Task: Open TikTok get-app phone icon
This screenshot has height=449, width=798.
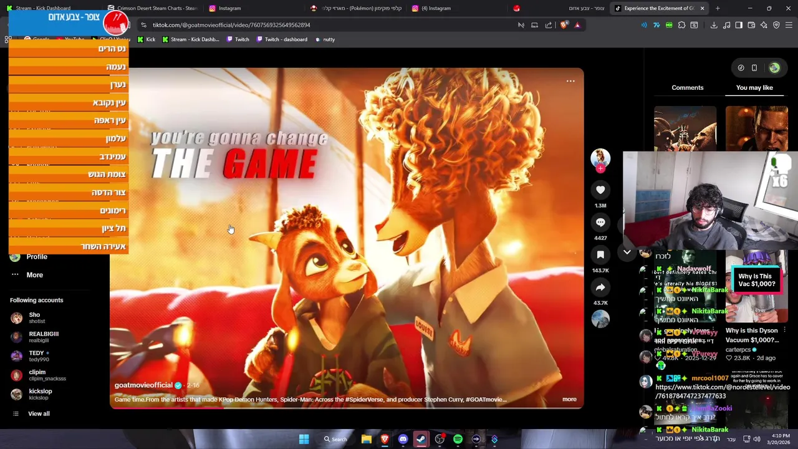Action: pyautogui.click(x=754, y=68)
